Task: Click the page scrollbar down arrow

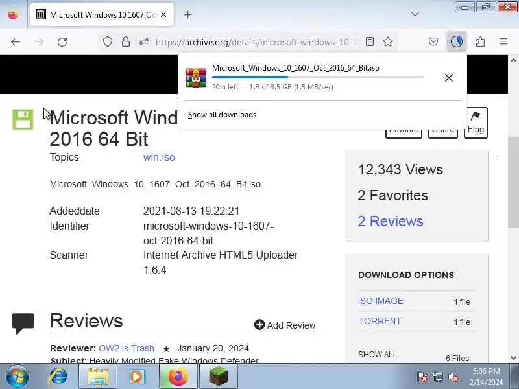Action: pyautogui.click(x=513, y=358)
